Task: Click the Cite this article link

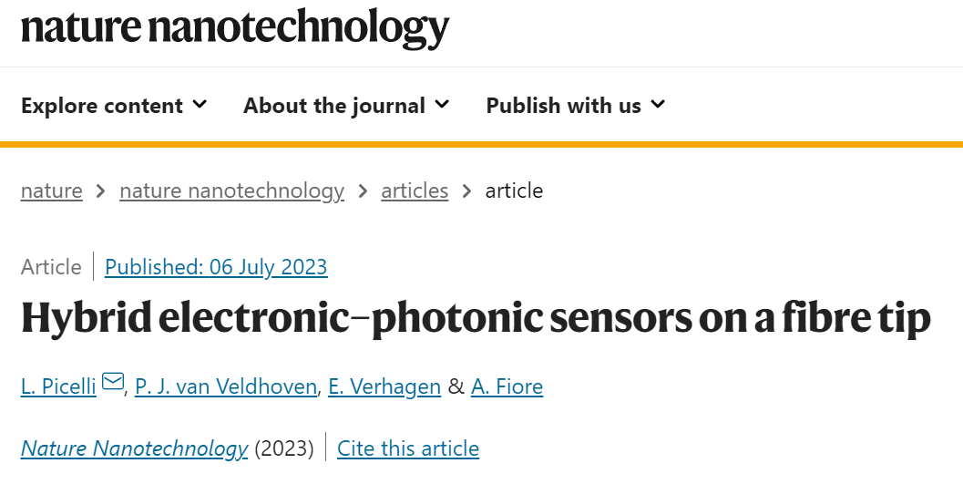Action: pyautogui.click(x=408, y=448)
